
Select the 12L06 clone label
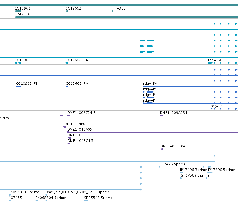5,118
